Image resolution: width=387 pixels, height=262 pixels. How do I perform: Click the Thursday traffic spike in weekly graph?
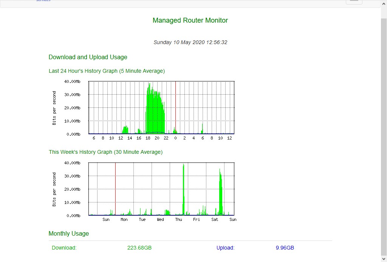coord(183,188)
